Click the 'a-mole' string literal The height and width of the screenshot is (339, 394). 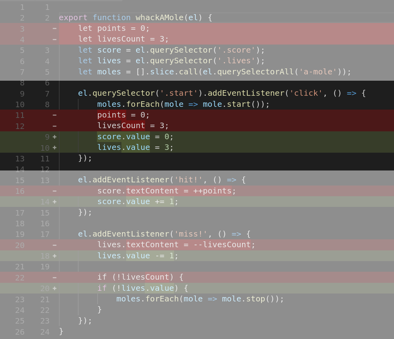(x=318, y=72)
